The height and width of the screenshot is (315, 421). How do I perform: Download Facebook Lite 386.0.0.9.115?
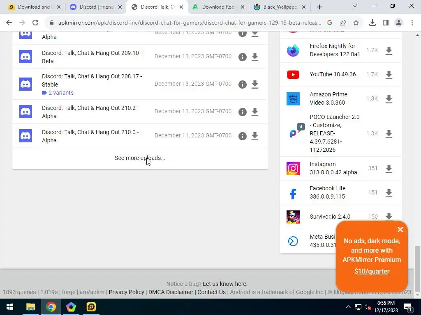click(x=389, y=193)
